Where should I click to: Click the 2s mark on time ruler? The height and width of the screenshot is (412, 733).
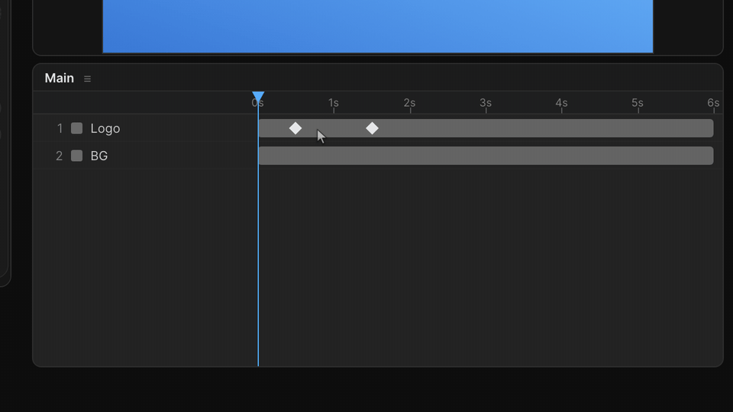(x=409, y=103)
